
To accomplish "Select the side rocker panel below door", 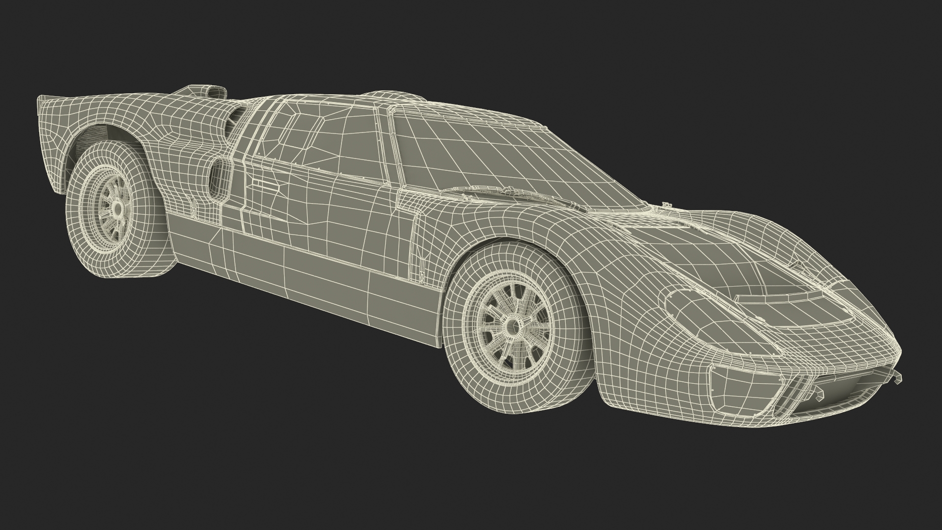I will tap(304, 280).
